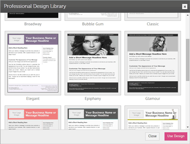Image resolution: width=190 pixels, height=144 pixels.
Task: Choose the dark gray header template thumbnail
Action: [x=93, y=118]
